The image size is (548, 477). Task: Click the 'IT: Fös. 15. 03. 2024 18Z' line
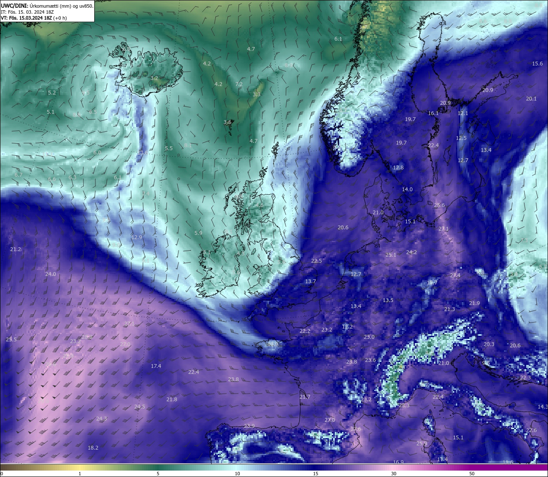(28, 12)
